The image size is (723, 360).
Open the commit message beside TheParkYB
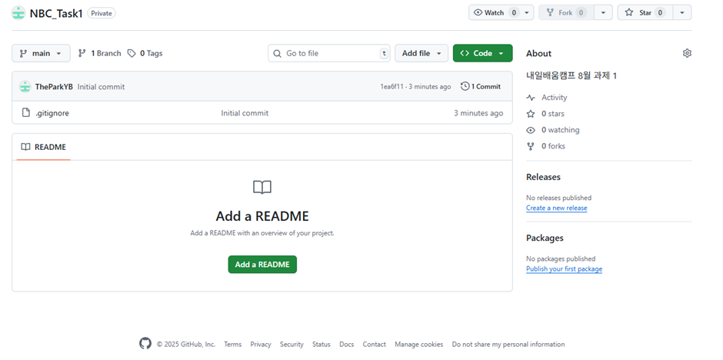tap(101, 87)
